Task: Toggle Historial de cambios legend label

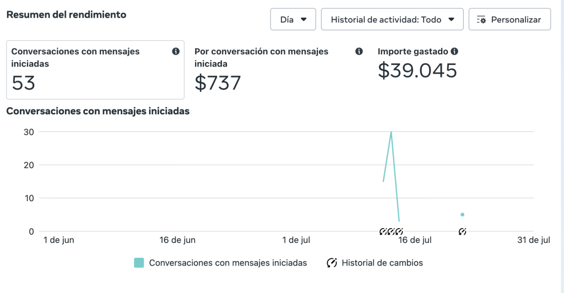Action: coord(382,263)
